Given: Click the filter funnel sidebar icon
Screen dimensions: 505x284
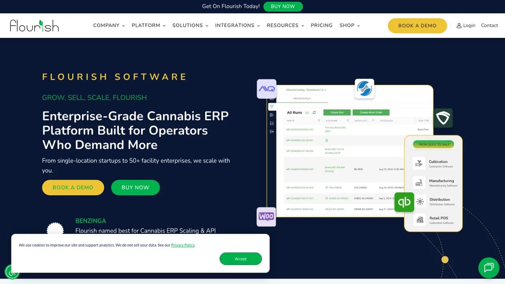Looking at the screenshot, I should tap(271, 107).
